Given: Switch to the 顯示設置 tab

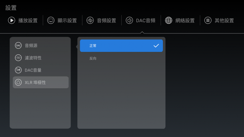Looking at the screenshot, I should [62, 20].
